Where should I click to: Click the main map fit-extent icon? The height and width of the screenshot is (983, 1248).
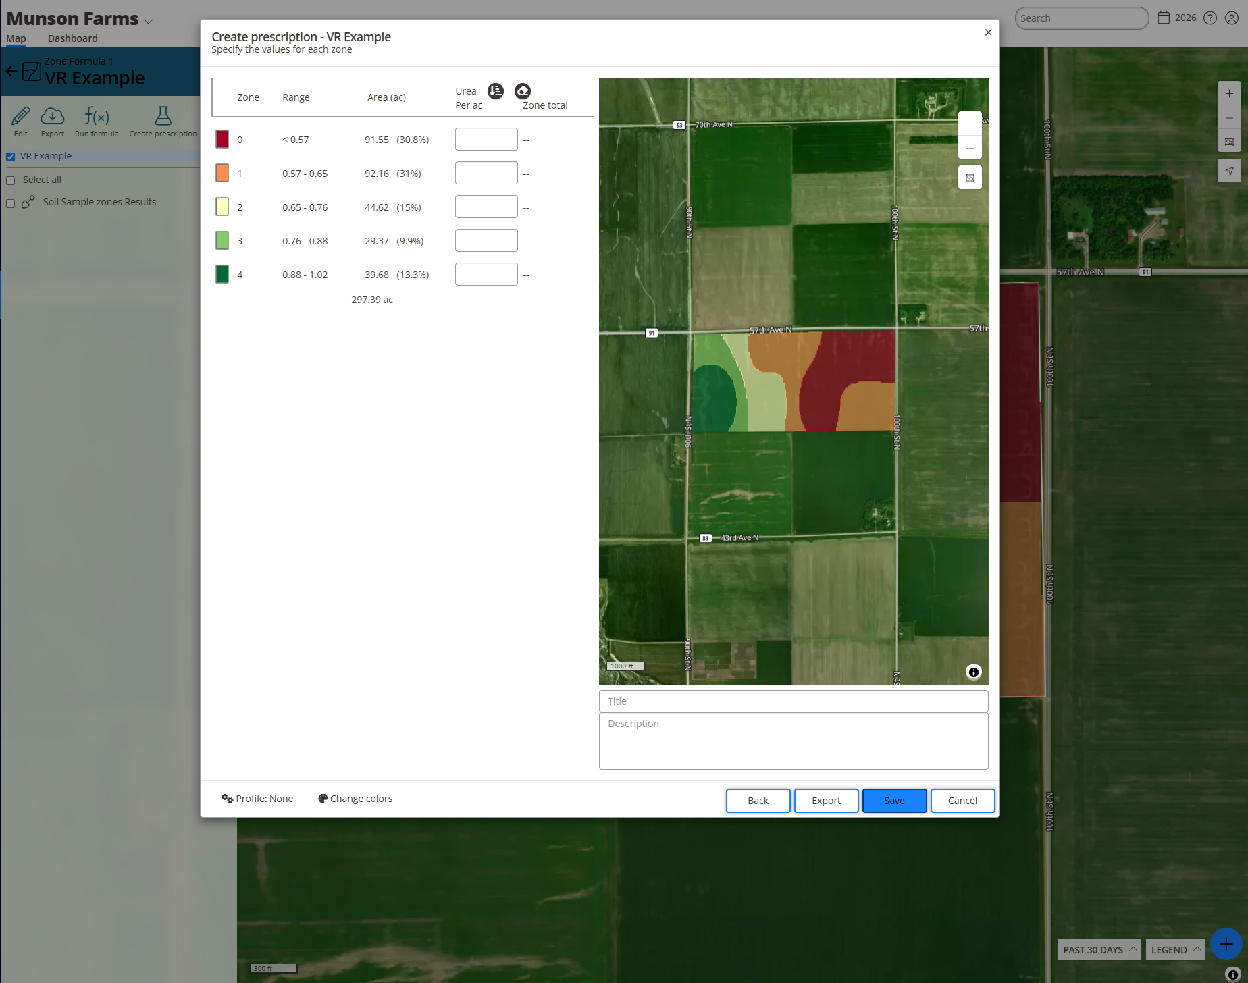1229,142
